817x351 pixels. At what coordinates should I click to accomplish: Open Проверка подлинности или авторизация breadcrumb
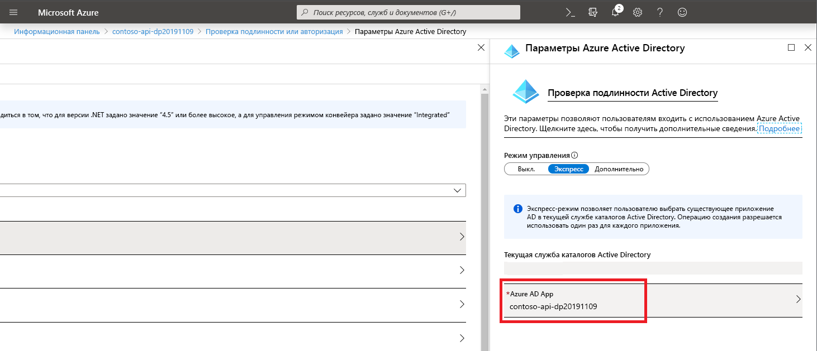click(274, 32)
